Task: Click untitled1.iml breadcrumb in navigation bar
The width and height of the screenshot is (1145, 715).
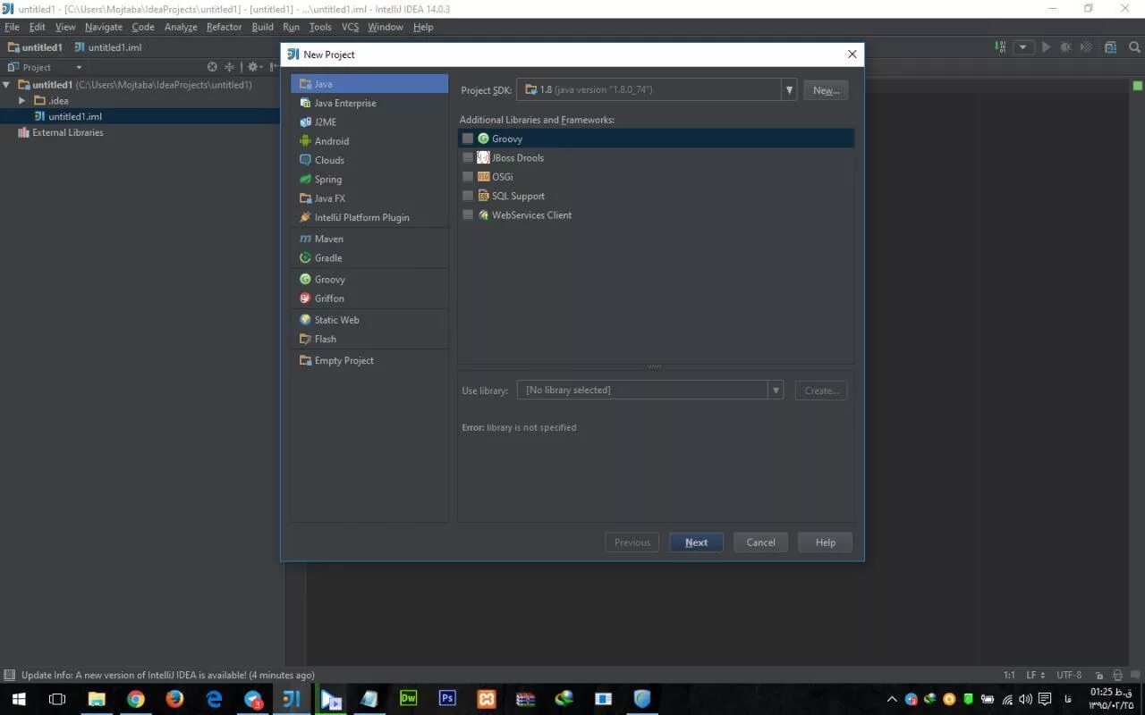Action: 107,47
